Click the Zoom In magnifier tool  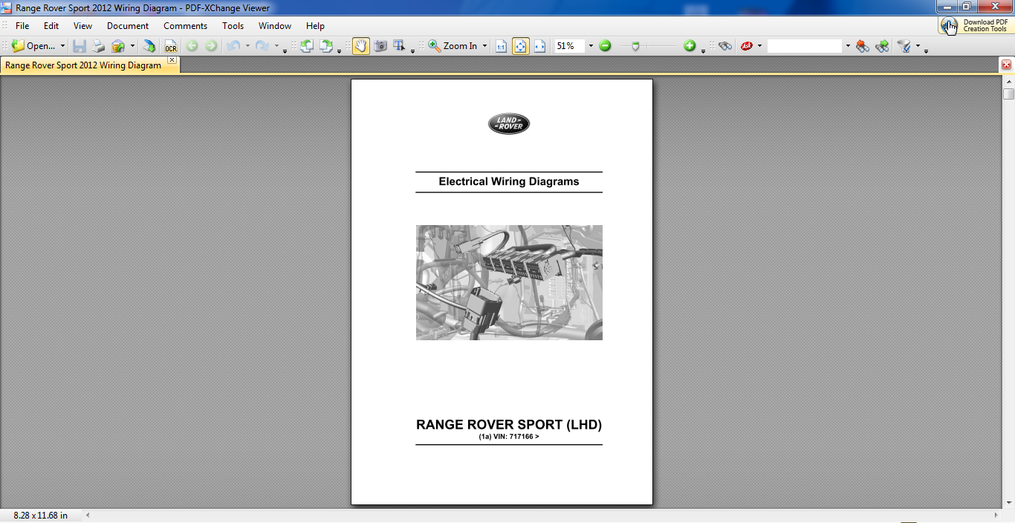453,46
